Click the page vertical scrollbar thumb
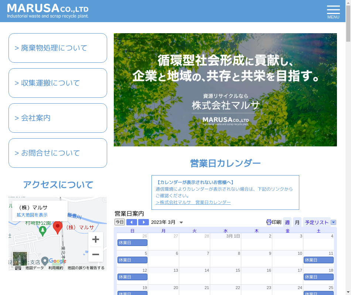 (x=348, y=24)
